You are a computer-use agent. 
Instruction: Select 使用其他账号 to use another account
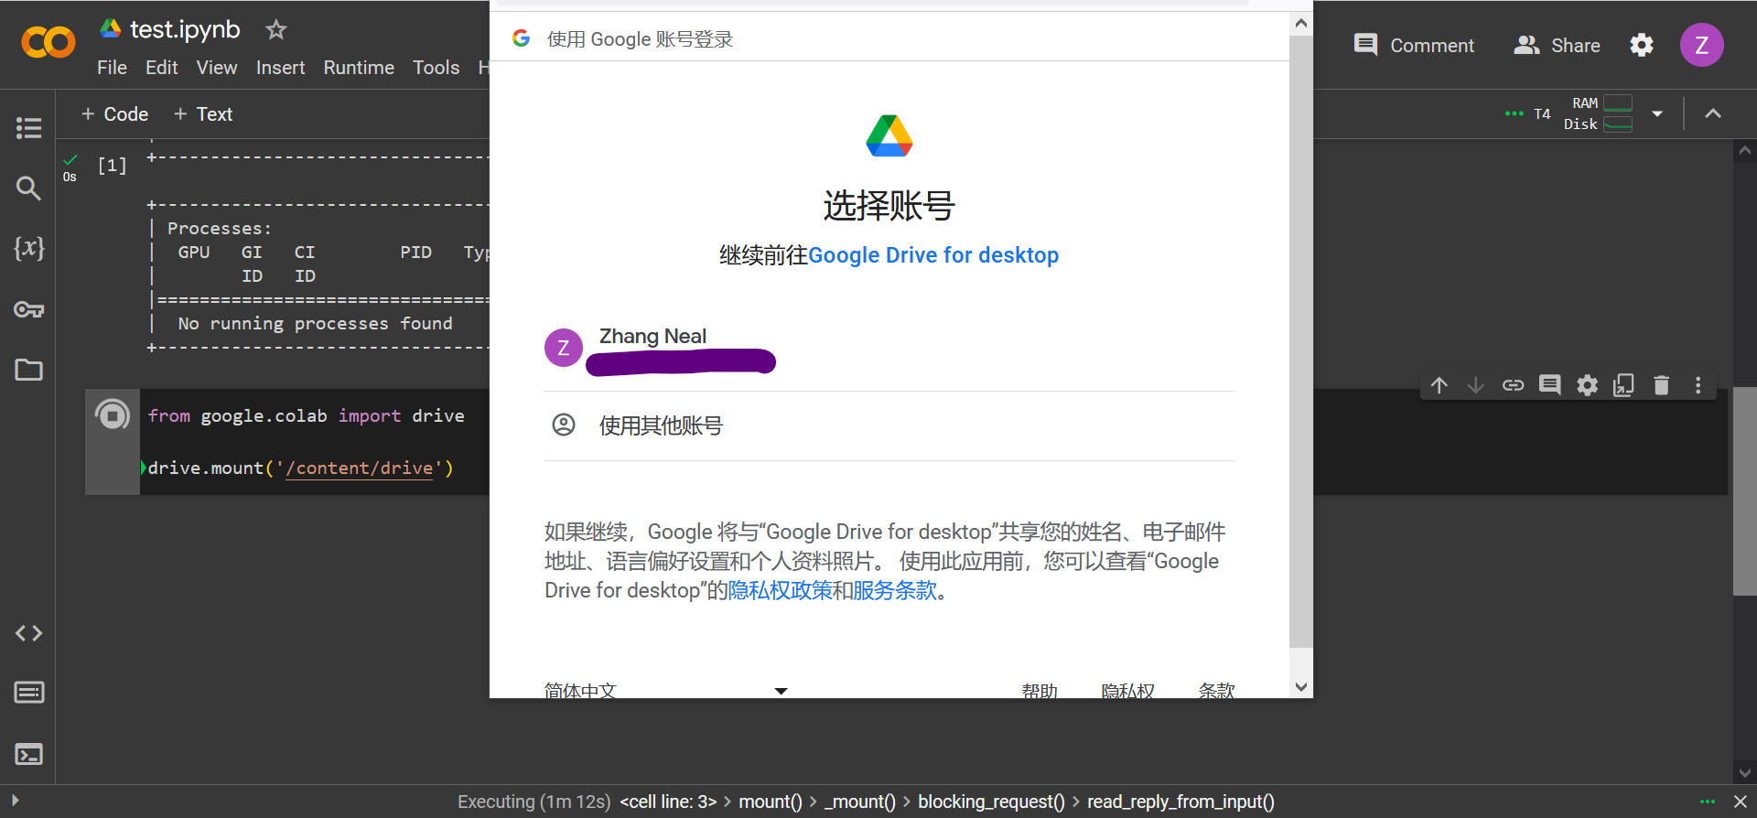pyautogui.click(x=660, y=425)
